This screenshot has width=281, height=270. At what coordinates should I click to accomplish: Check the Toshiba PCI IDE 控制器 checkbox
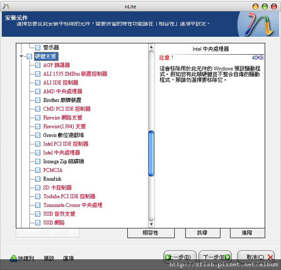(37, 196)
